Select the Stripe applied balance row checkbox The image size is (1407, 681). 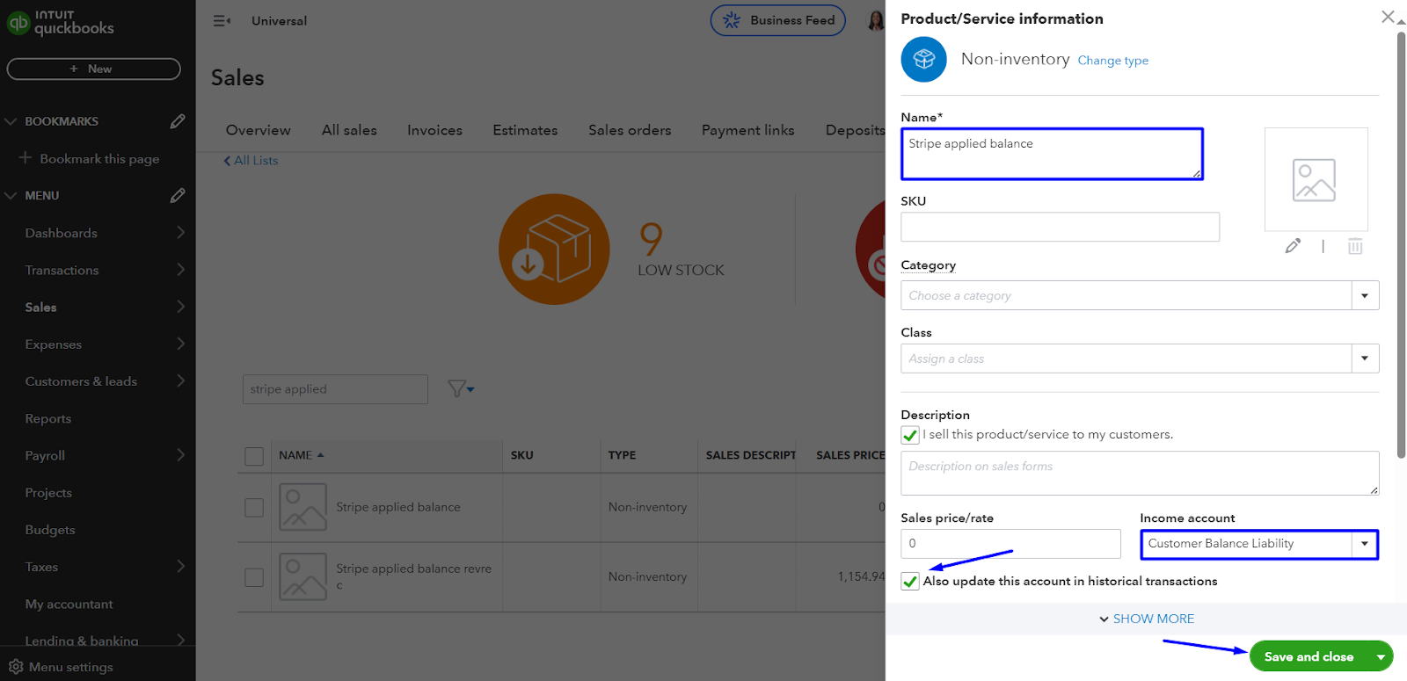pyautogui.click(x=254, y=507)
